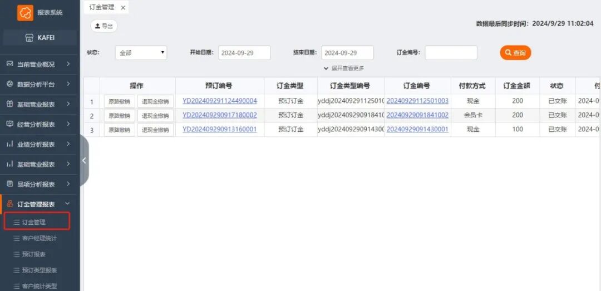This screenshot has width=601, height=291.
Task: Click the 预订编号 column header
Action: [x=220, y=86]
